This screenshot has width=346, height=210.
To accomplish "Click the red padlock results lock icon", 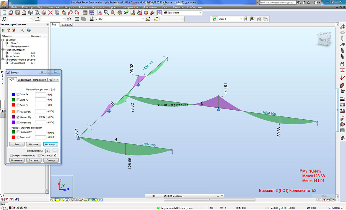I will coord(100,13).
